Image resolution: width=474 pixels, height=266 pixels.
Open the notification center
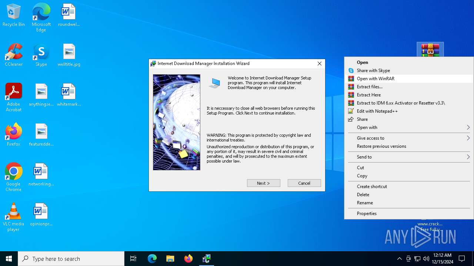pyautogui.click(x=462, y=259)
